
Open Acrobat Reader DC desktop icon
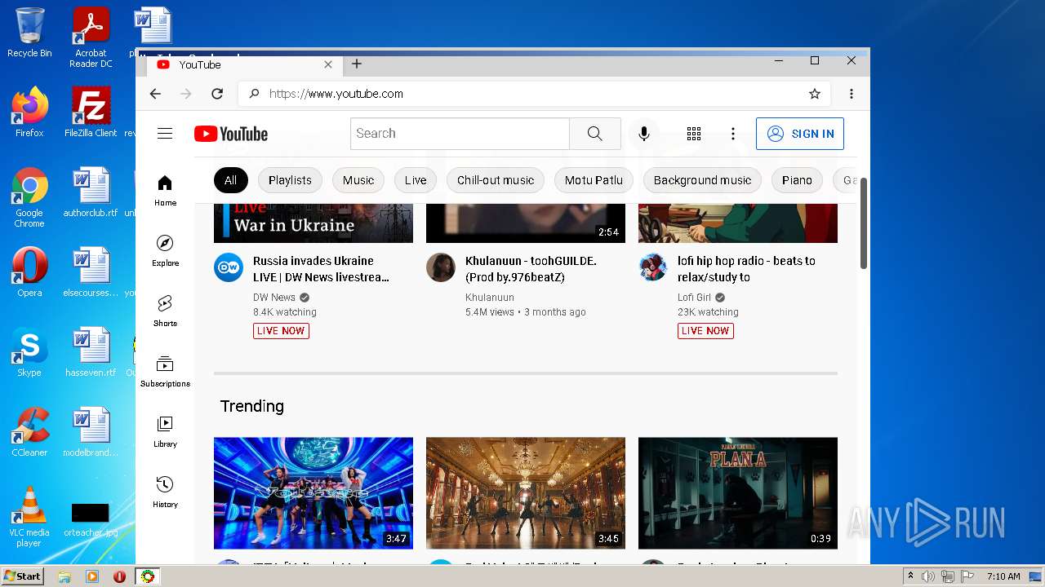pos(91,38)
